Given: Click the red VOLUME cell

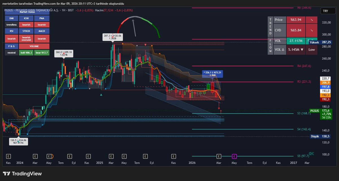Looking at the screenshot, I should [34, 46].
